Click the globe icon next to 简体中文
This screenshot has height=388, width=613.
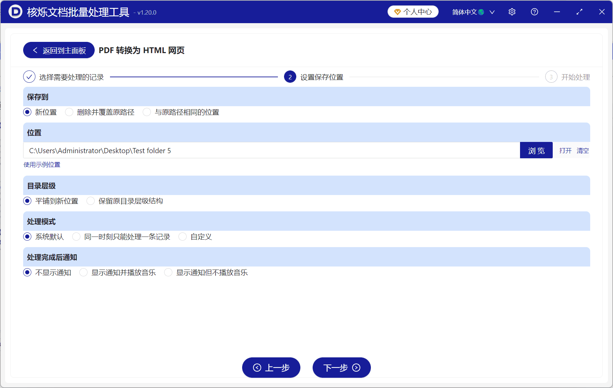coord(481,12)
